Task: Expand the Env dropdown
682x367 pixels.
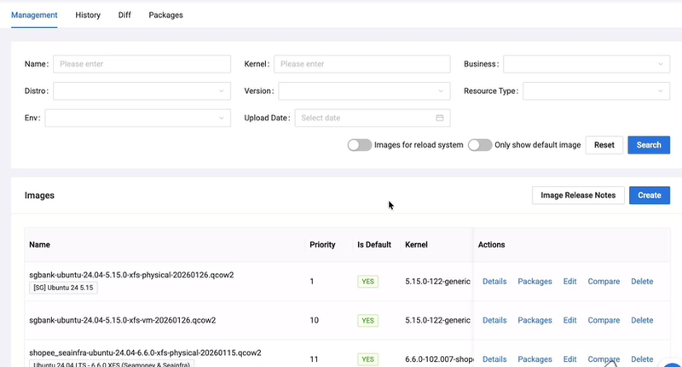Action: pos(137,118)
